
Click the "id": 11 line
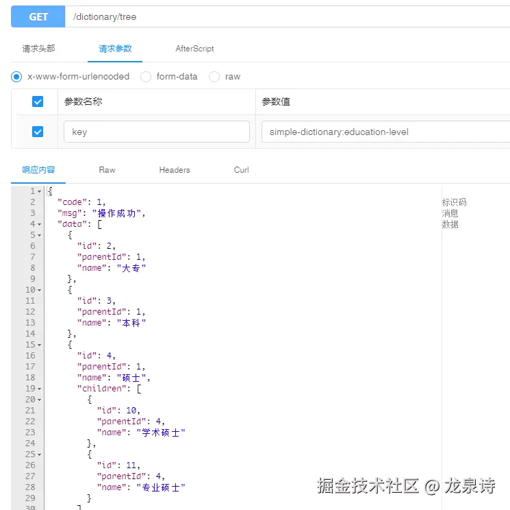click(x=118, y=465)
